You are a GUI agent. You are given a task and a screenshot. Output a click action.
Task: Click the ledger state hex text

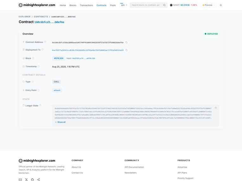[133, 113]
